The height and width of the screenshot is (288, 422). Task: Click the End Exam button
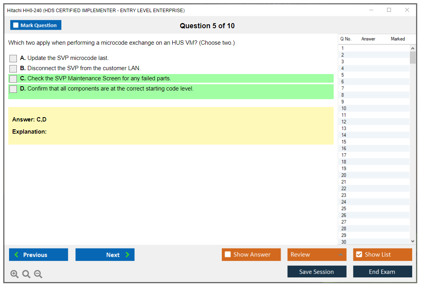coord(382,272)
